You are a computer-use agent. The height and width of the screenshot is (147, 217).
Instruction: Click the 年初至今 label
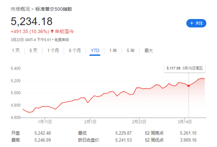(x=64, y=32)
